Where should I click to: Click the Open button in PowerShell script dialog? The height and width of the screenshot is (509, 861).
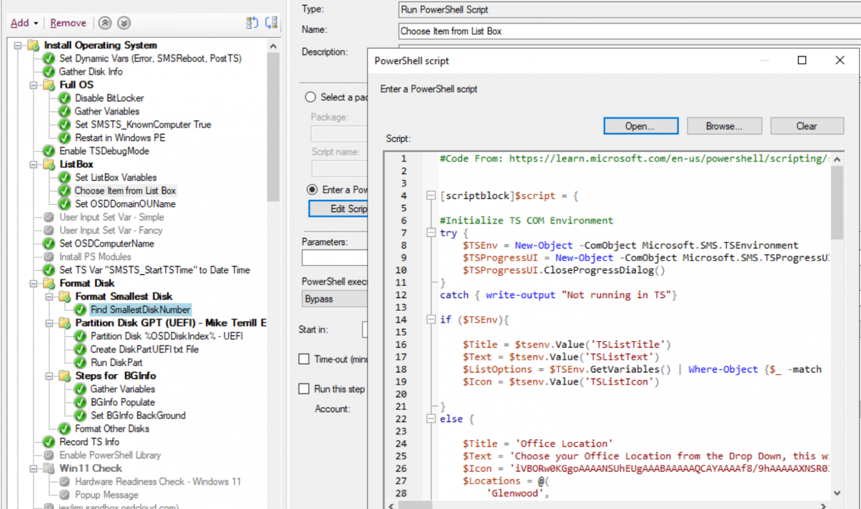[640, 125]
